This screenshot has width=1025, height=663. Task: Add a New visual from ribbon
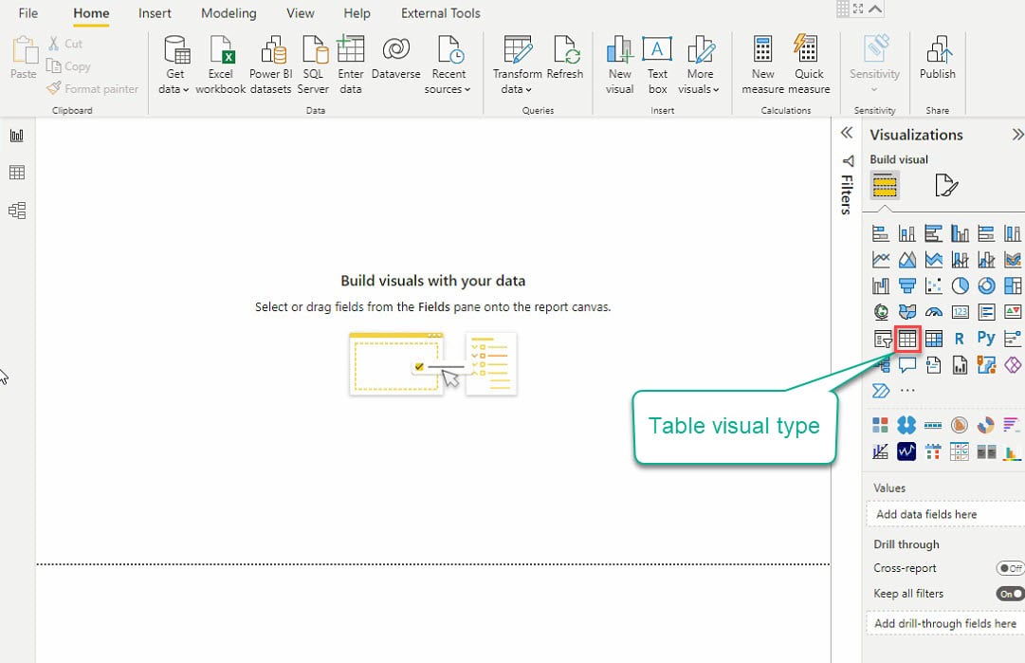click(619, 65)
